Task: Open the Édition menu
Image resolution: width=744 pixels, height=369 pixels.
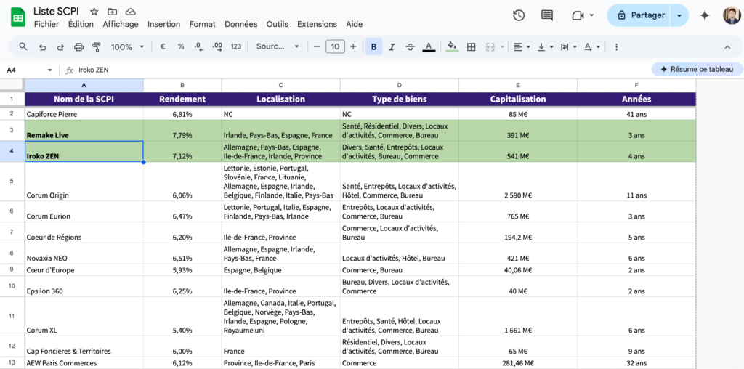Action: tap(81, 24)
